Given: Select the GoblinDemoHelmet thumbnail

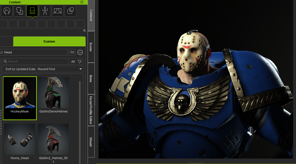Looking at the screenshot, I should click(53, 95).
